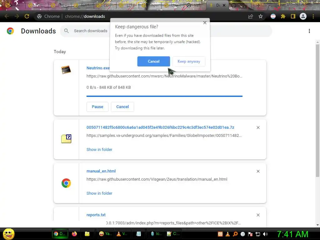
Task: Open the smiley Start button
Action: (8, 234)
